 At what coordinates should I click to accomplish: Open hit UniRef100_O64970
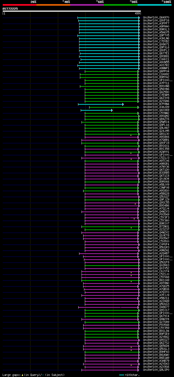(x=156, y=18)
